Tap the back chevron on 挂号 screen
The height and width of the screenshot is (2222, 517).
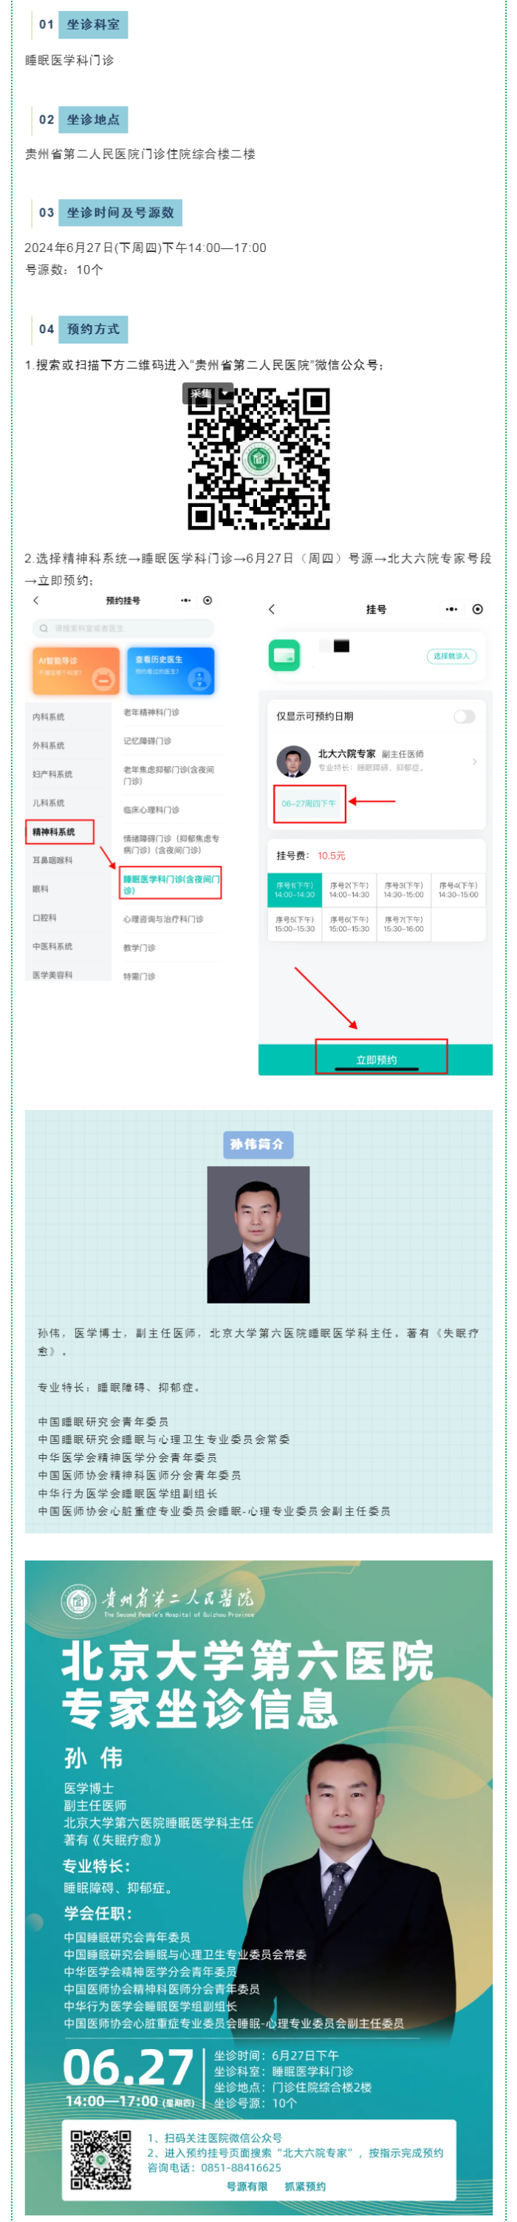[x=273, y=609]
